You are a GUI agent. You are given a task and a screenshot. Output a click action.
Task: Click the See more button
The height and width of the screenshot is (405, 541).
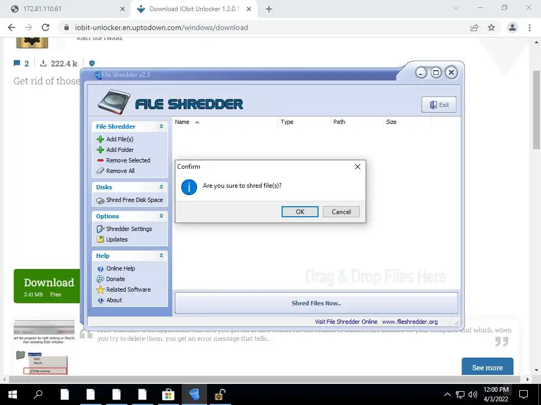[487, 367]
